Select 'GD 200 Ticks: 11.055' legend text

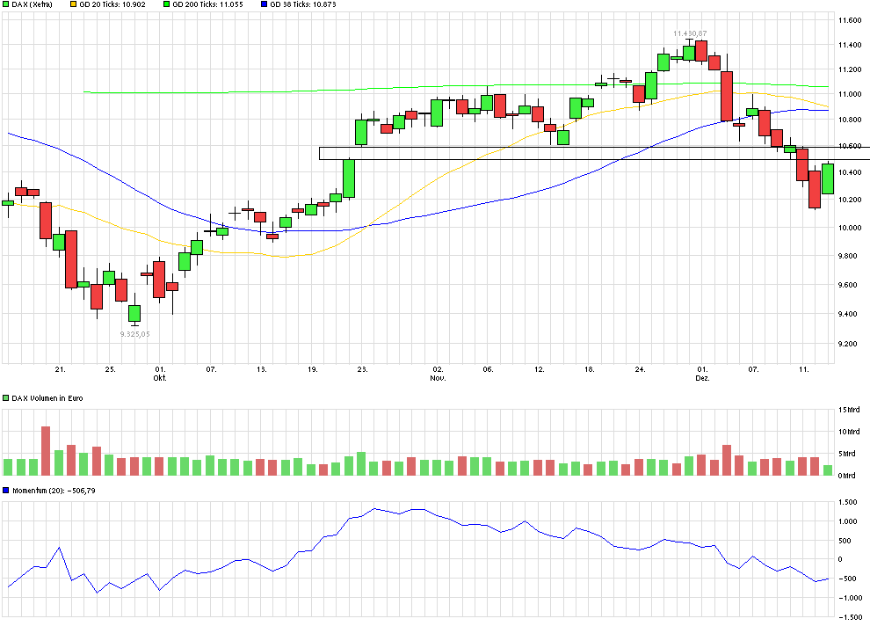[x=208, y=4]
